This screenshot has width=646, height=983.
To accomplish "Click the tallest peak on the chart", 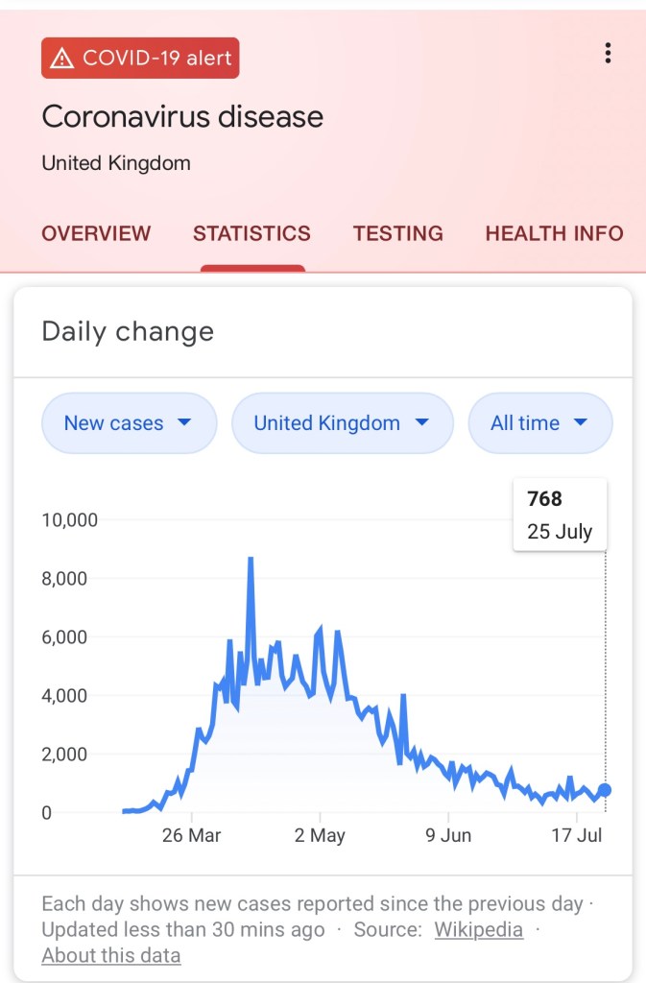I will tap(251, 559).
